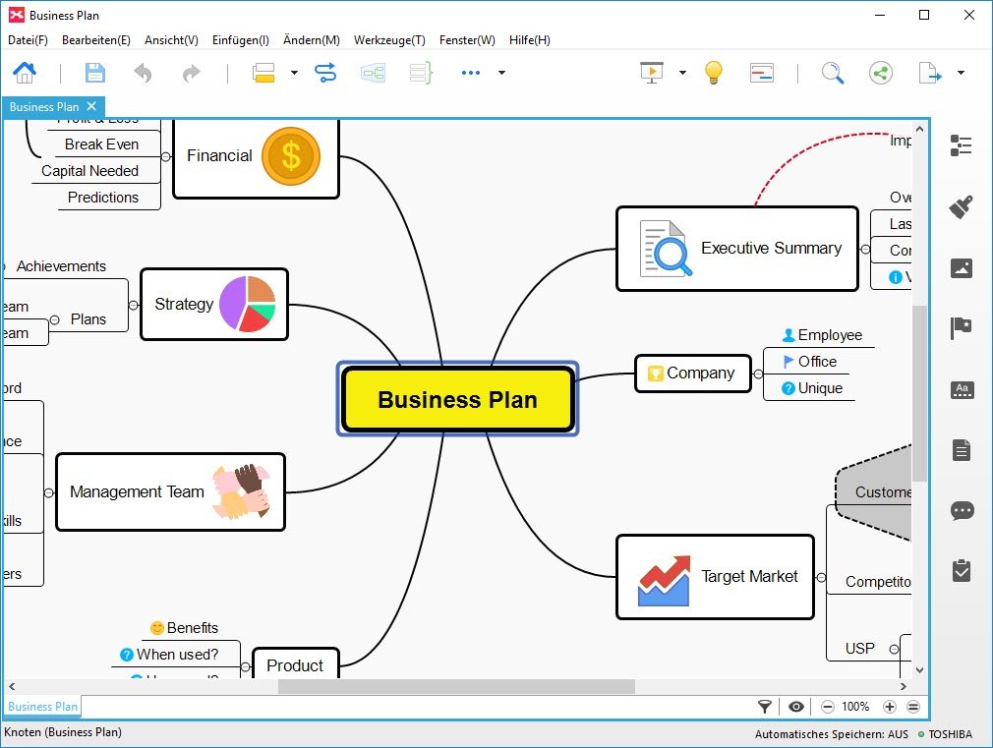Save the map with the floppy icon
The image size is (993, 748).
(x=95, y=73)
